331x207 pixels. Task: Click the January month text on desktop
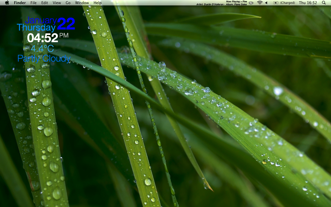point(41,20)
